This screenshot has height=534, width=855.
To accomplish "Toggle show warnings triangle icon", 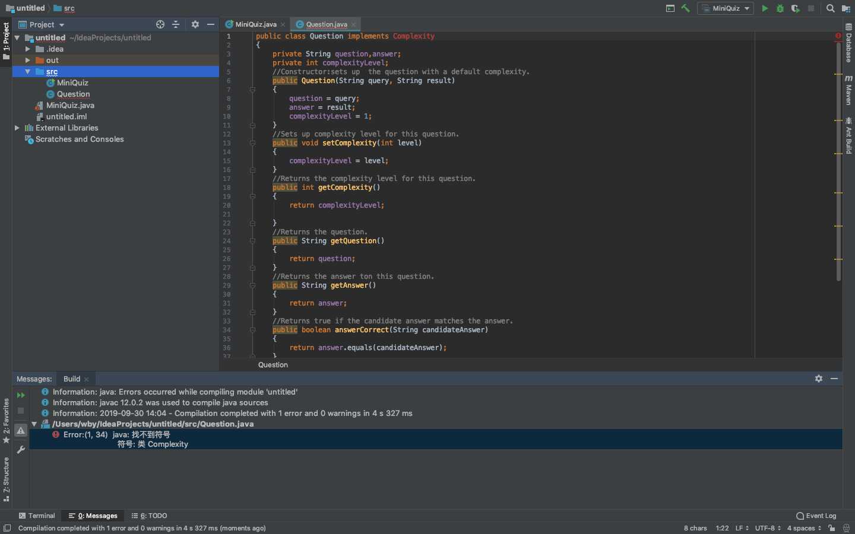I will tap(21, 431).
